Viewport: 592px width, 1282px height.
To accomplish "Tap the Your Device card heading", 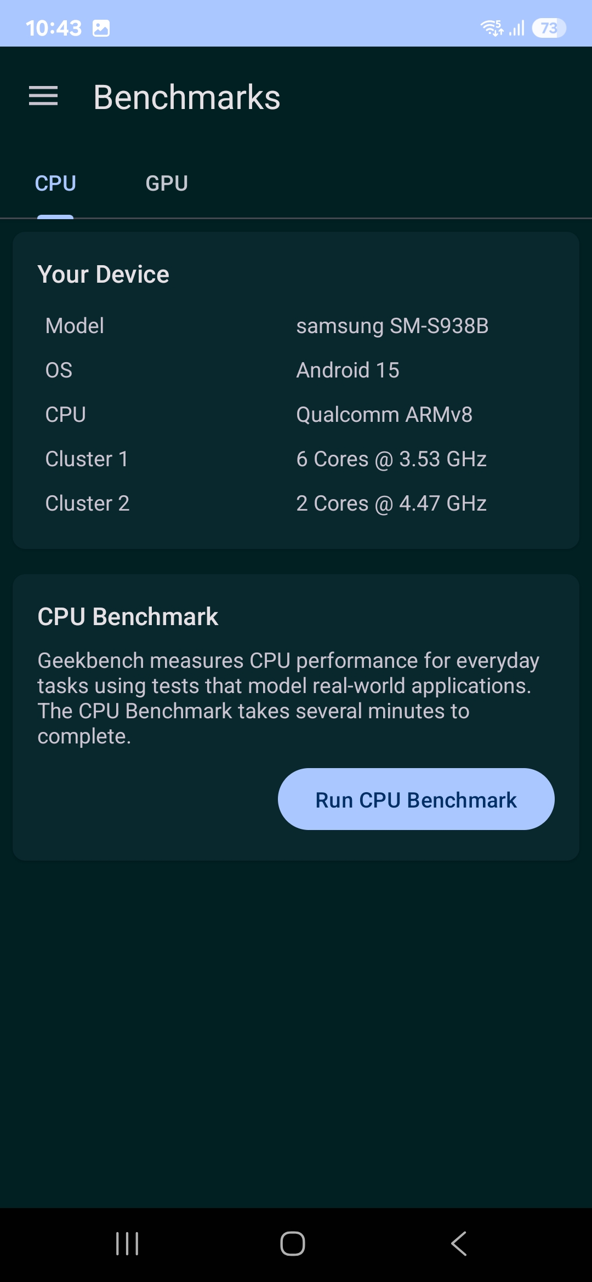I will point(104,274).
